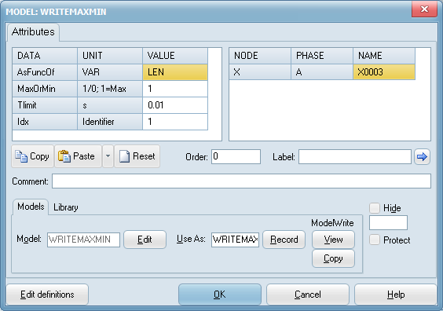The width and height of the screenshot is (443, 311).
Task: Click the 's' unit cell for Tlimit
Action: 110,105
